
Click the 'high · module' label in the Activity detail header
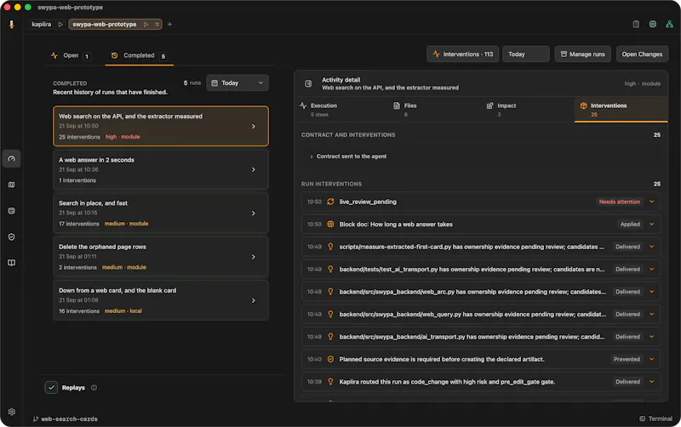(643, 83)
